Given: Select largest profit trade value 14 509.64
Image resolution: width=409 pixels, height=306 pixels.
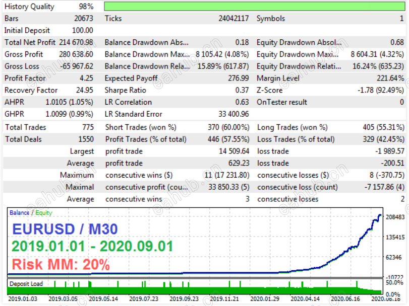Looking at the screenshot, I should point(234,151).
